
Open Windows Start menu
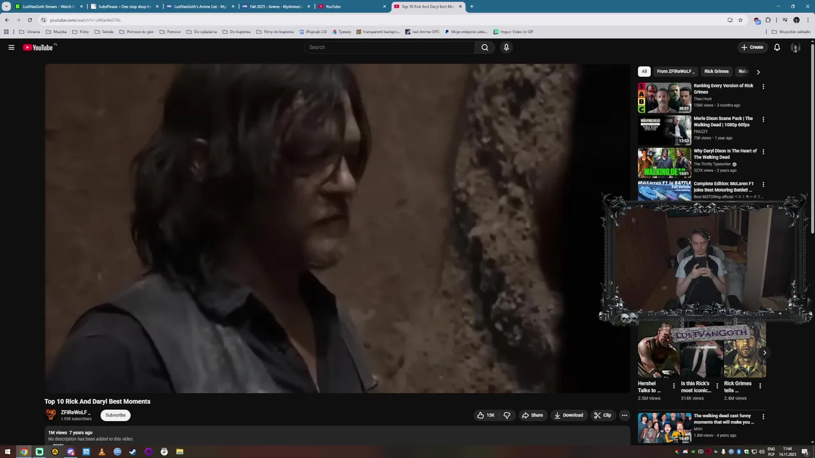click(x=8, y=452)
